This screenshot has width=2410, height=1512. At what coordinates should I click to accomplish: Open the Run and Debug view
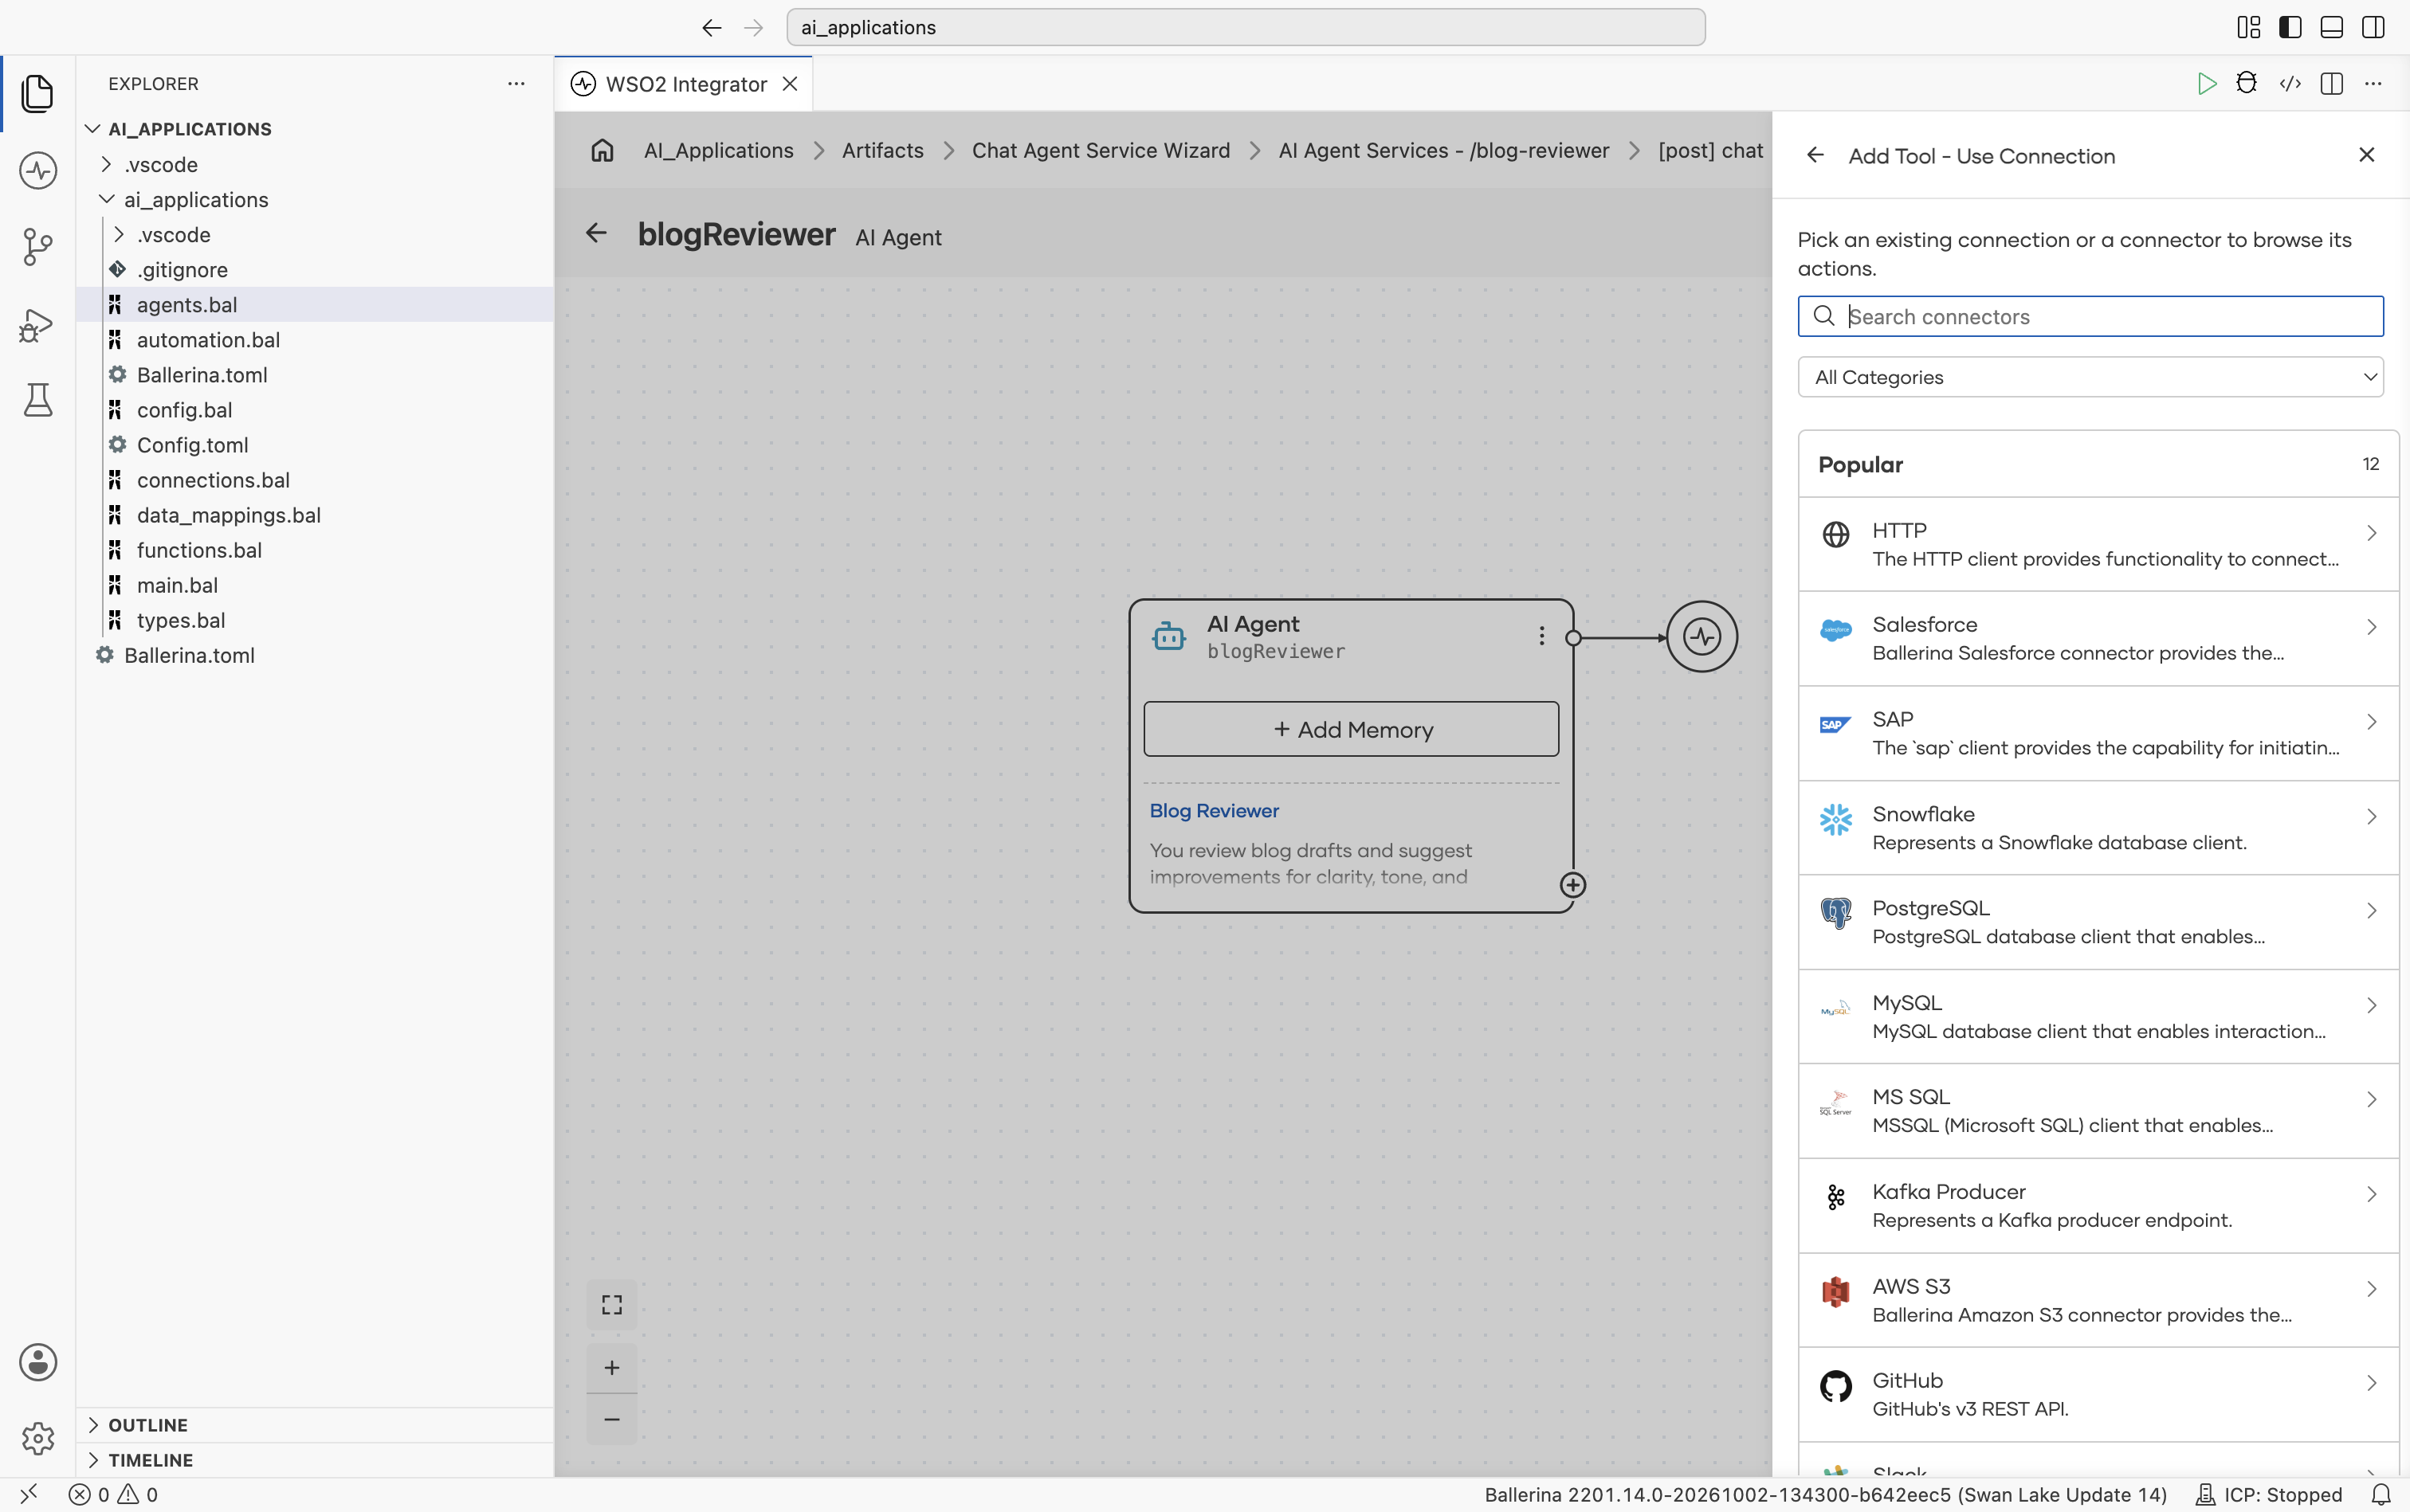pyautogui.click(x=37, y=325)
